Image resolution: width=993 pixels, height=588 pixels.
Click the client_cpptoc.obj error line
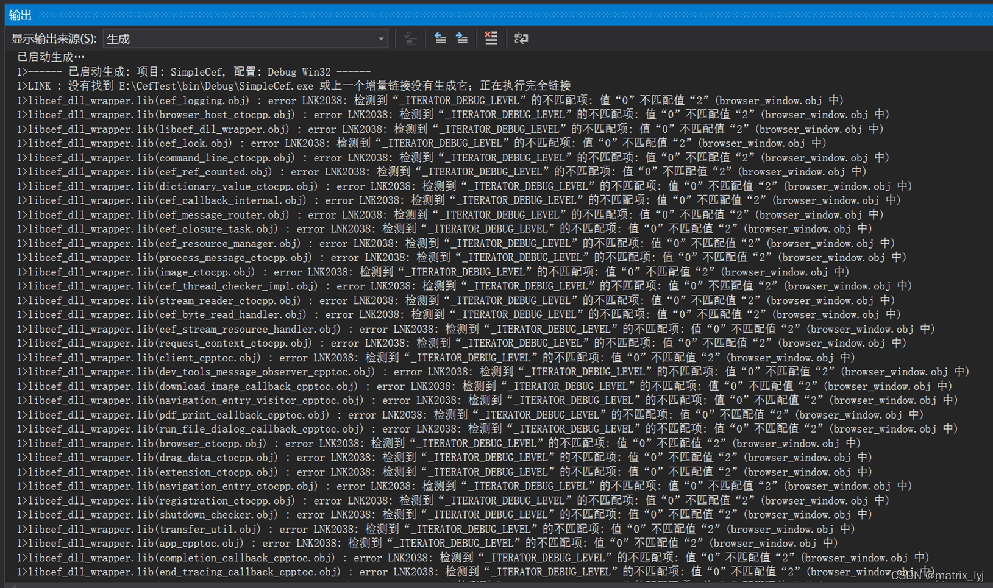[436, 358]
